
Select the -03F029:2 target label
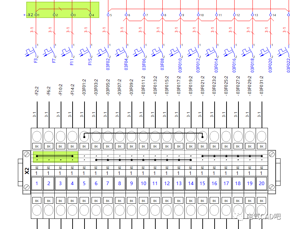(x=250, y=86)
